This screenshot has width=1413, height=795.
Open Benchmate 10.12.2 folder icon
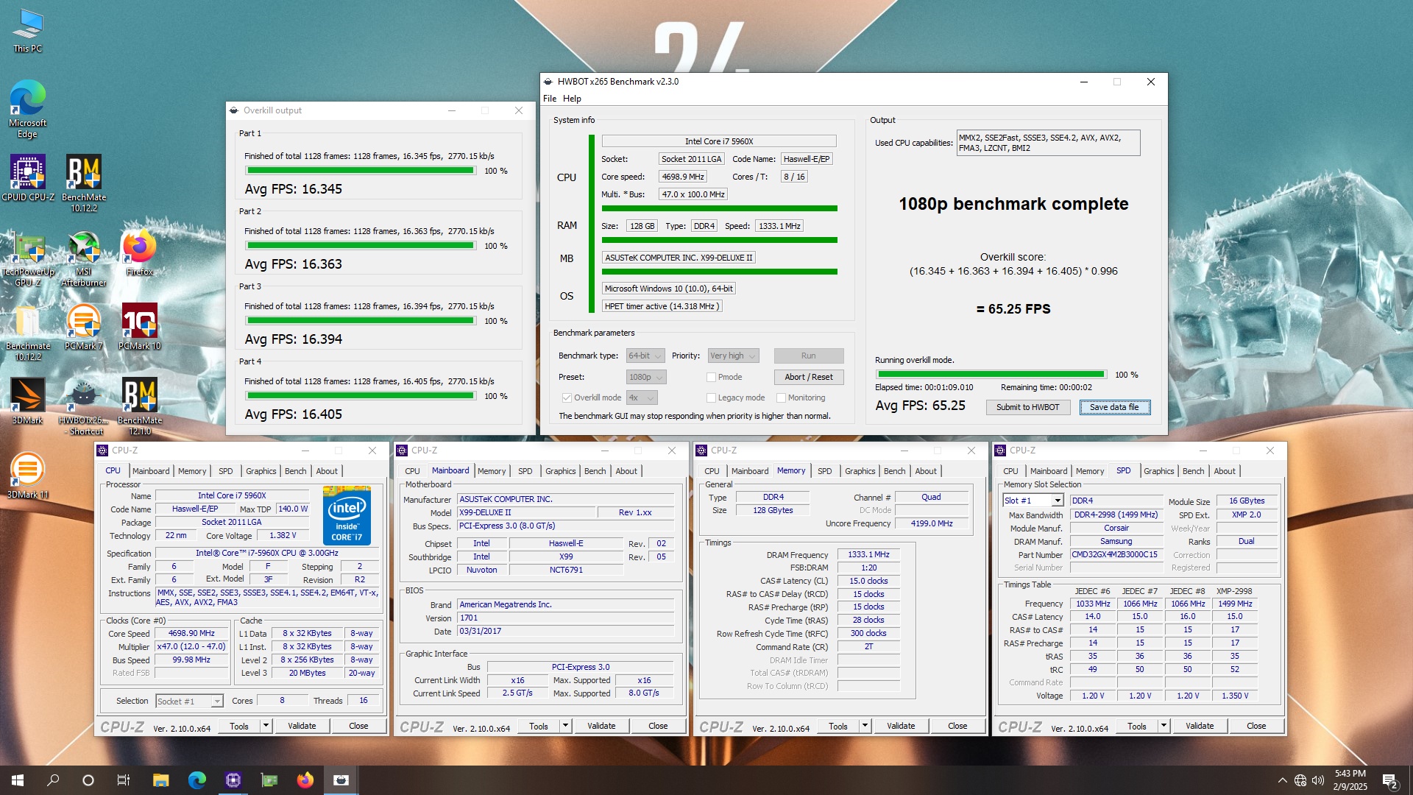tap(27, 333)
